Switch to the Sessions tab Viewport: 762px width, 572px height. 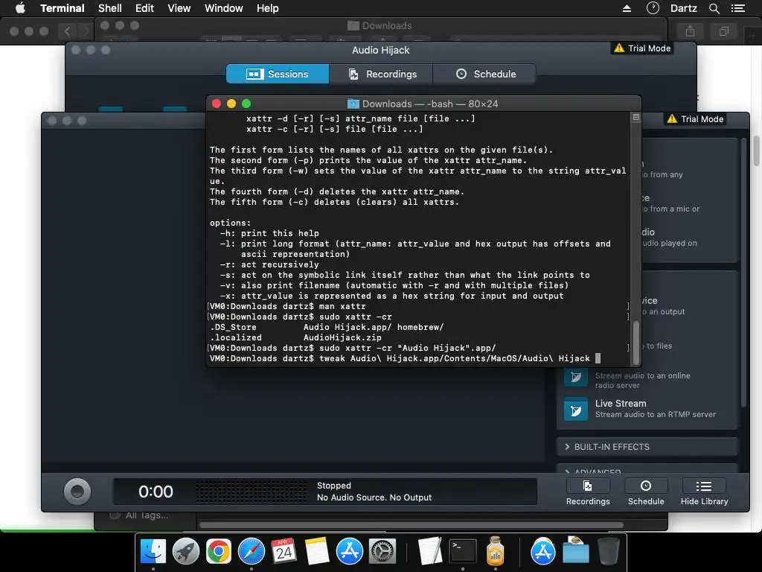point(278,74)
